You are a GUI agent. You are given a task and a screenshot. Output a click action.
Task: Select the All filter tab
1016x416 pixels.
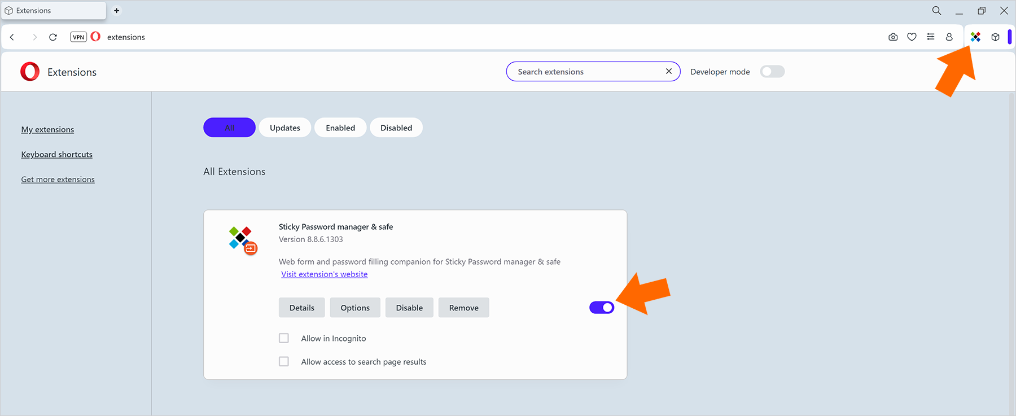pyautogui.click(x=229, y=128)
